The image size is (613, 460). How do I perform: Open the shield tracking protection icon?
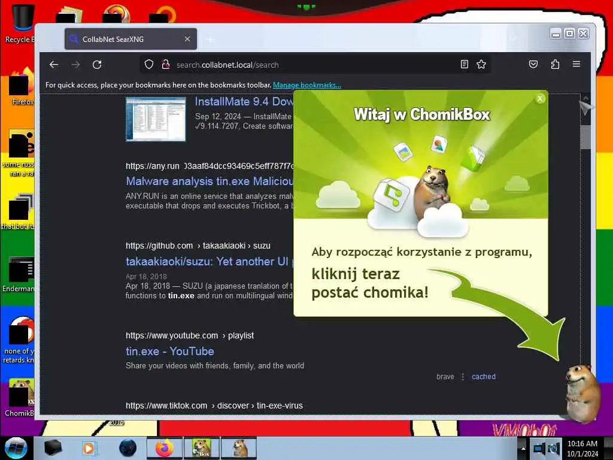(x=149, y=65)
